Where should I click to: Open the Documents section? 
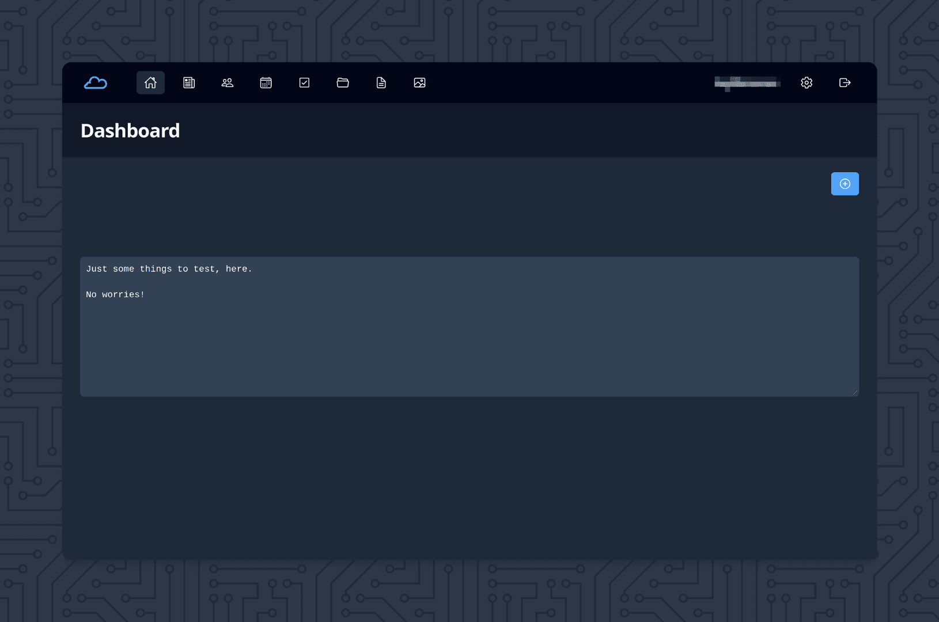[x=381, y=82]
